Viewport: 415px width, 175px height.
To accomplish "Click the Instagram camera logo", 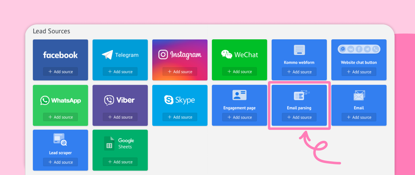I will pos(163,55).
